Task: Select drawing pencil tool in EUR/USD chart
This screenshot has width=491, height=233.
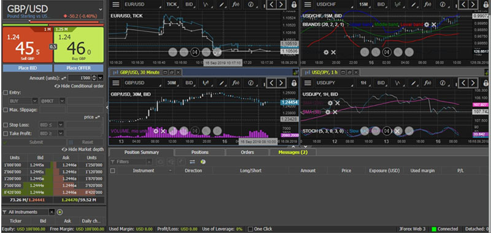Action: click(222, 4)
